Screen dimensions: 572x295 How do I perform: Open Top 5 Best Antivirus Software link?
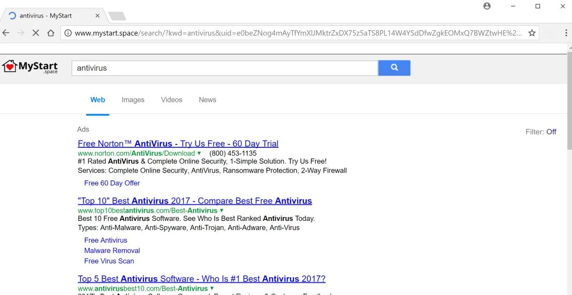[202, 279]
